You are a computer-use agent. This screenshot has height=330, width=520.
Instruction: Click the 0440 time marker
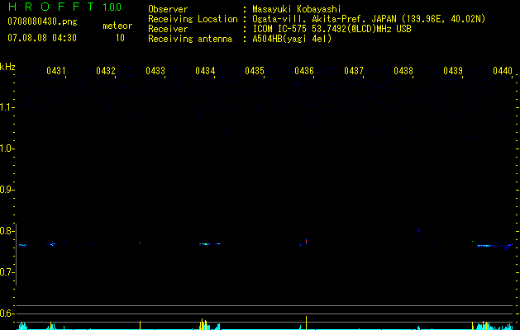[x=503, y=70]
